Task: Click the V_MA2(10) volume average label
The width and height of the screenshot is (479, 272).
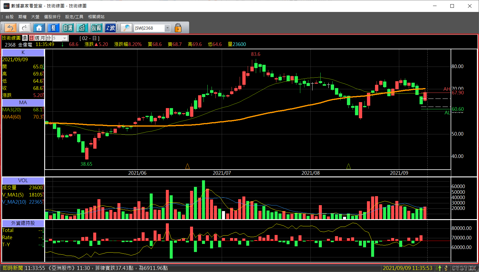Action: pyautogui.click(x=14, y=202)
